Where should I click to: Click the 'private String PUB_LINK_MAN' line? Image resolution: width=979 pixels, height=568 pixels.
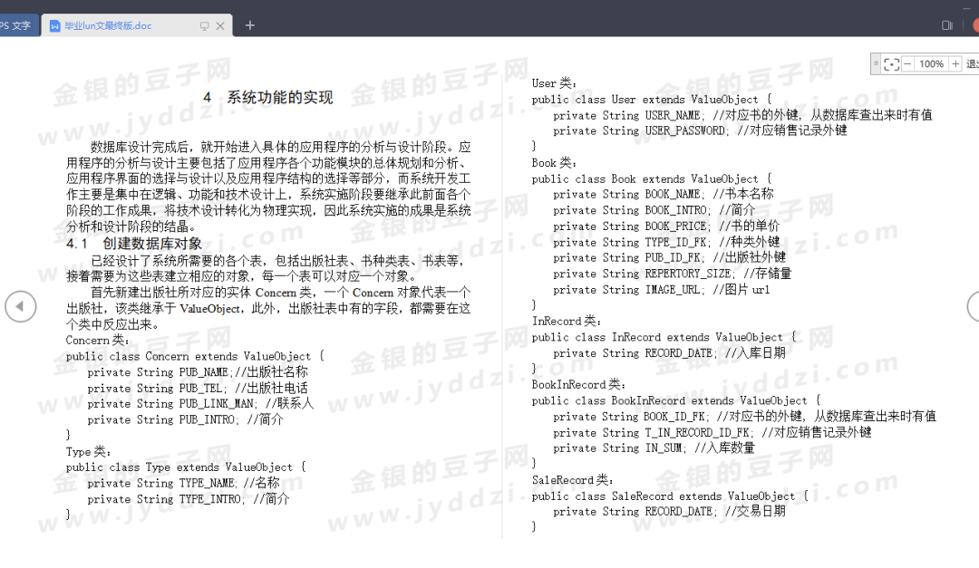200,404
